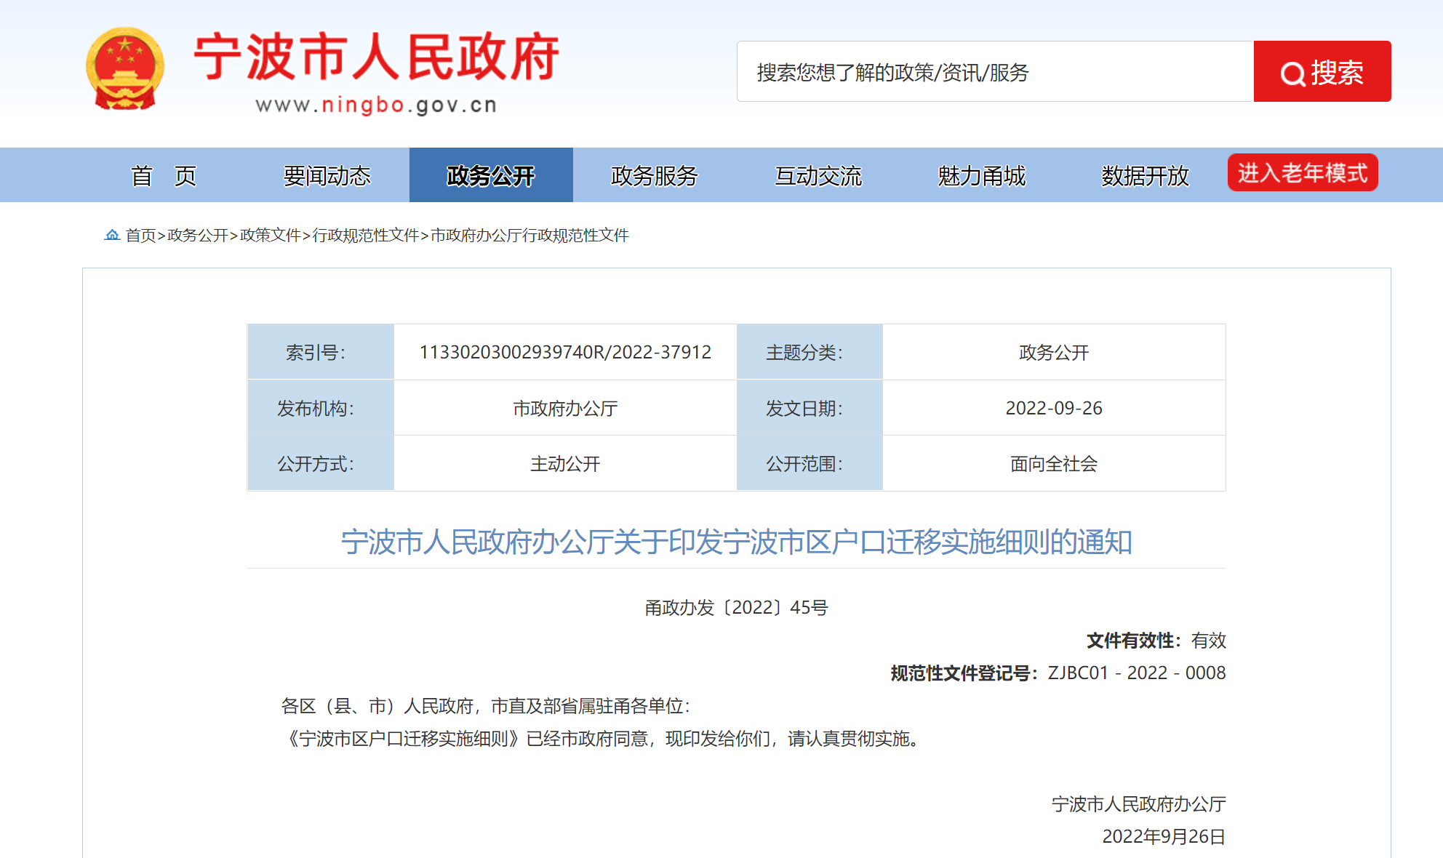Click the document number 甬政办发〔2022〕45号

[736, 607]
